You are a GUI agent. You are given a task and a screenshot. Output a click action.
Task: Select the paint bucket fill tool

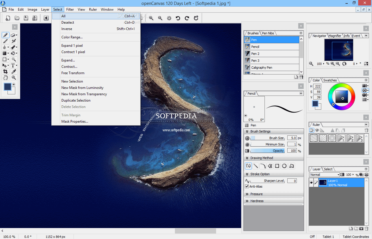tap(13, 53)
